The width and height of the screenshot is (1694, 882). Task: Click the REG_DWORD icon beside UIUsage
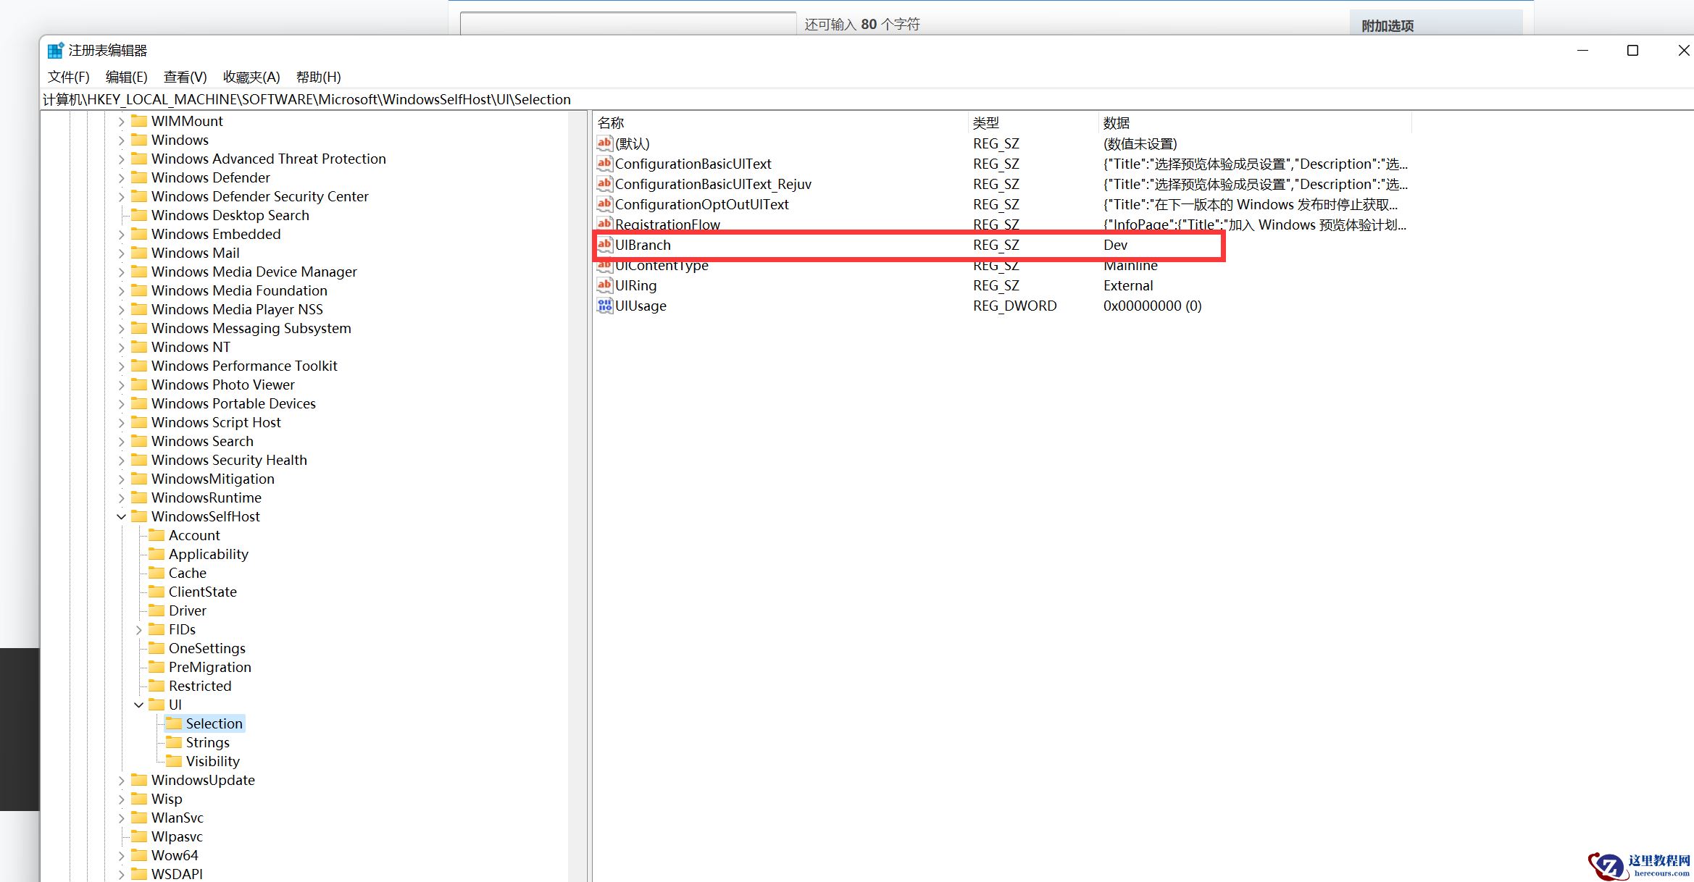tap(605, 306)
